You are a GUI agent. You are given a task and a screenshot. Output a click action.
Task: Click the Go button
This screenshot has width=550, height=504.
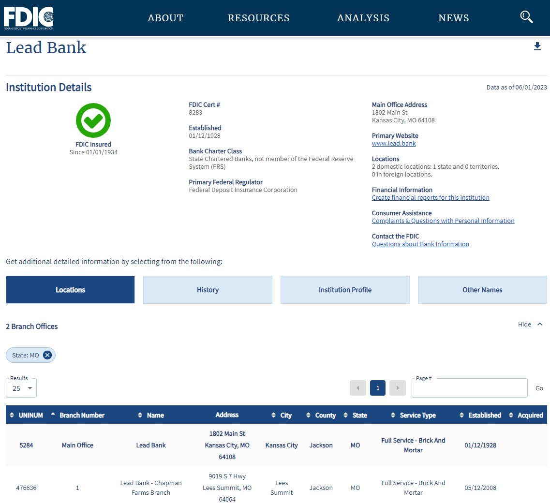point(539,388)
